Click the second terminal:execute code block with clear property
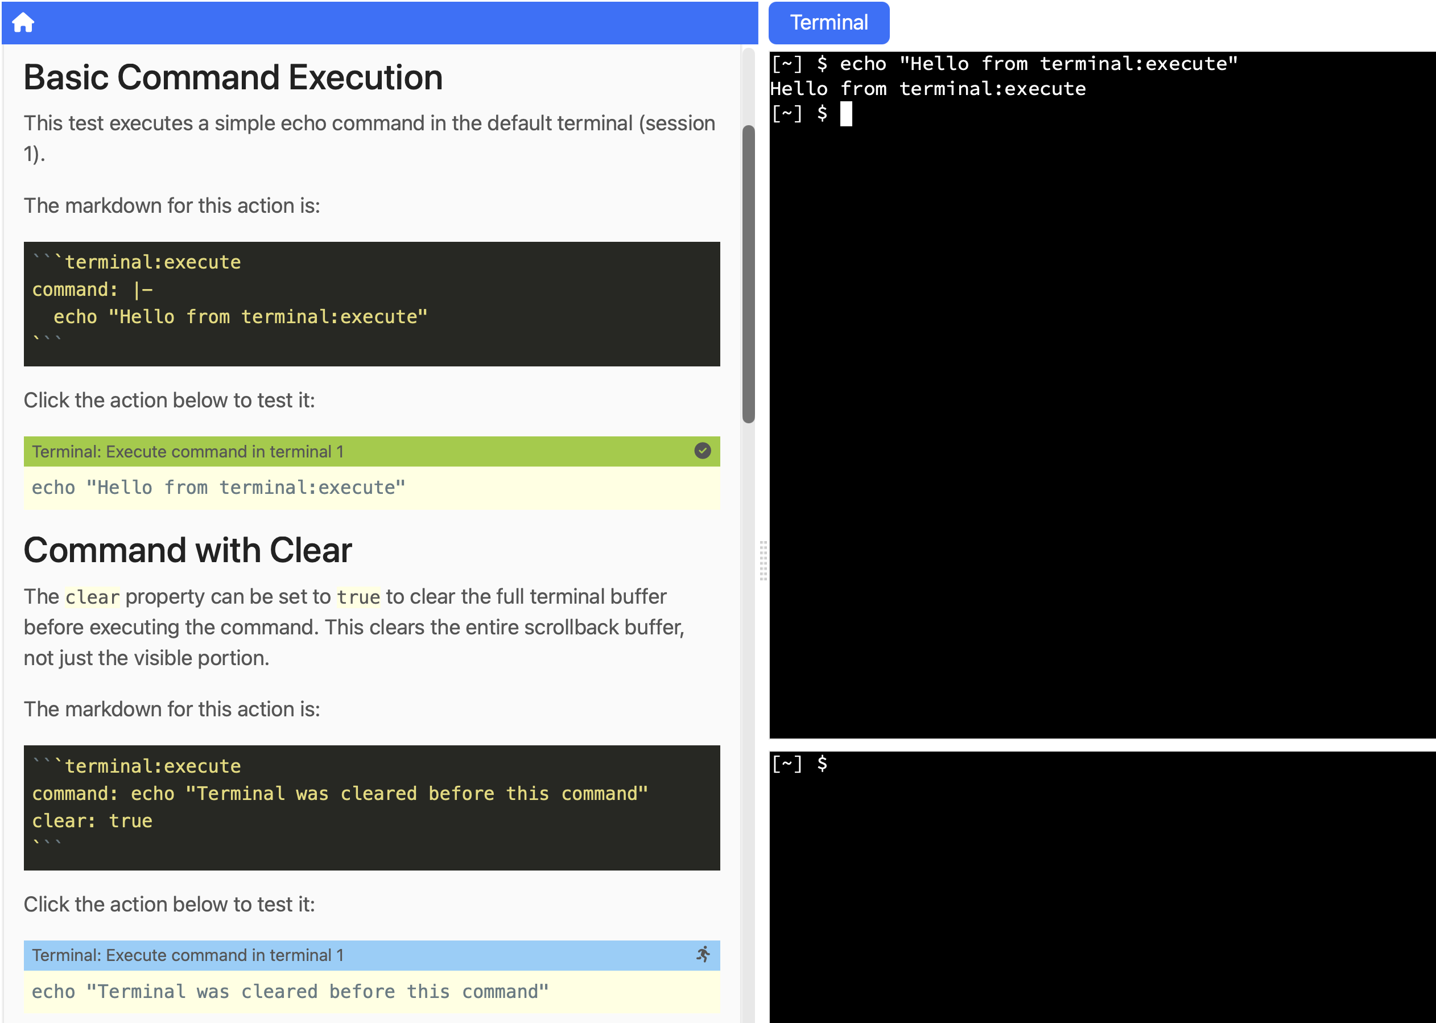 (x=372, y=808)
